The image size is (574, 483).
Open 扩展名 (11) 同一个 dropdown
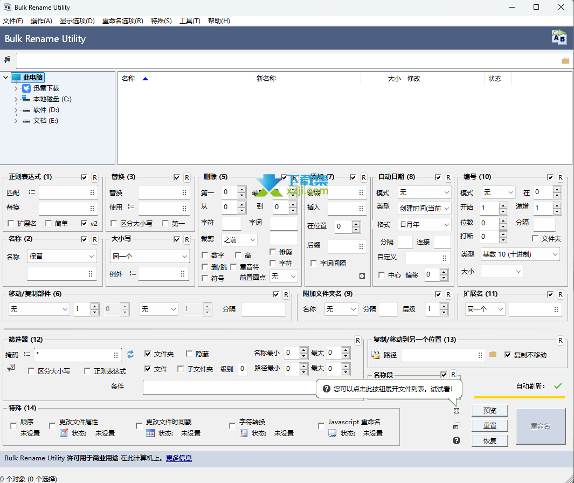click(485, 309)
